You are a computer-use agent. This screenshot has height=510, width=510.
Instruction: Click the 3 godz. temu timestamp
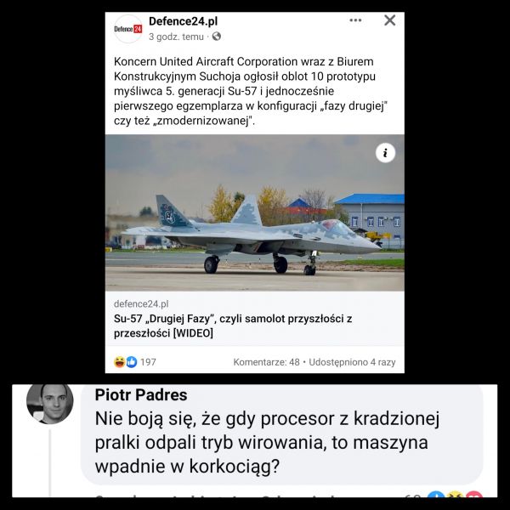pyautogui.click(x=176, y=37)
